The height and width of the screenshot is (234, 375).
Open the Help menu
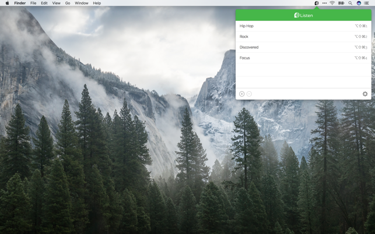[97, 3]
